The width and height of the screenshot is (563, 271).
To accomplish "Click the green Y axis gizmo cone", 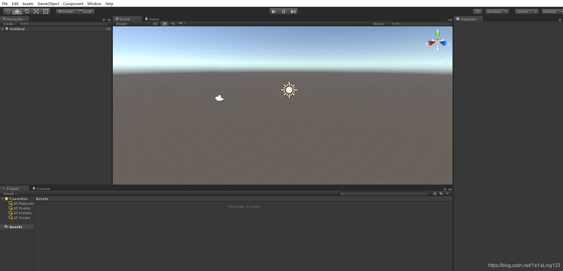I will 437,35.
